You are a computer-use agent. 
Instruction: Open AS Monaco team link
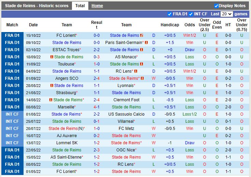coord(125,57)
